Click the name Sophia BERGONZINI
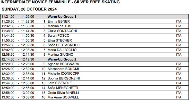The height and width of the screenshot is (100, 189). pos(64,78)
